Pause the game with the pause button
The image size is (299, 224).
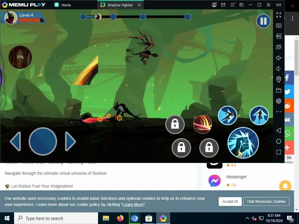pos(263,21)
